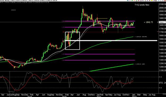Click the 200 SMA value label
The image size is (166, 97).
click(141, 37)
